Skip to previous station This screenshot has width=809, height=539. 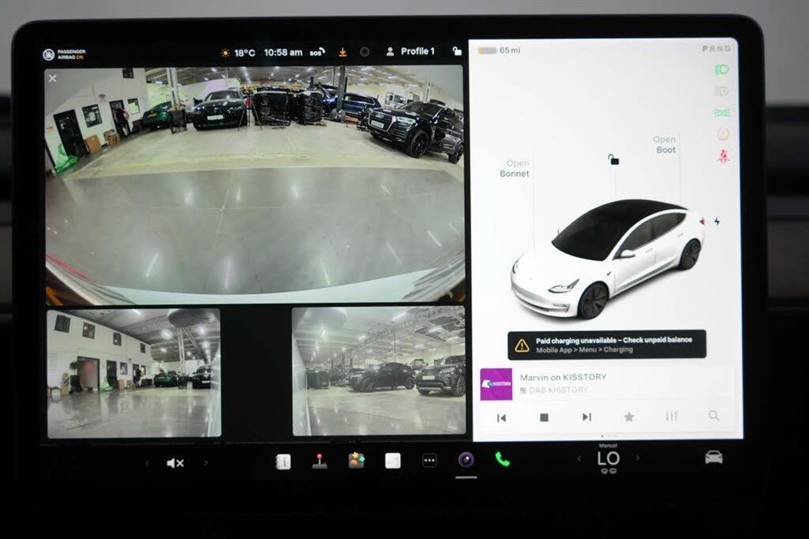(x=502, y=417)
